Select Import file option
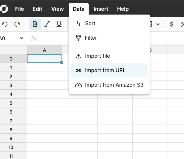This screenshot has height=159, width=184. 97,56
